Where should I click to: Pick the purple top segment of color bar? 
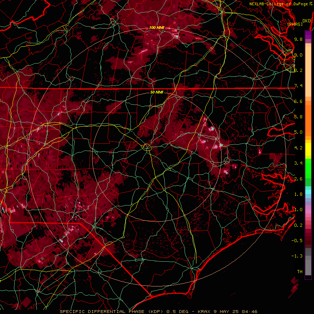(308, 35)
